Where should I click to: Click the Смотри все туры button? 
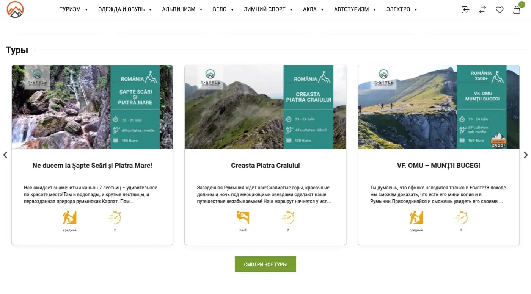point(265,264)
